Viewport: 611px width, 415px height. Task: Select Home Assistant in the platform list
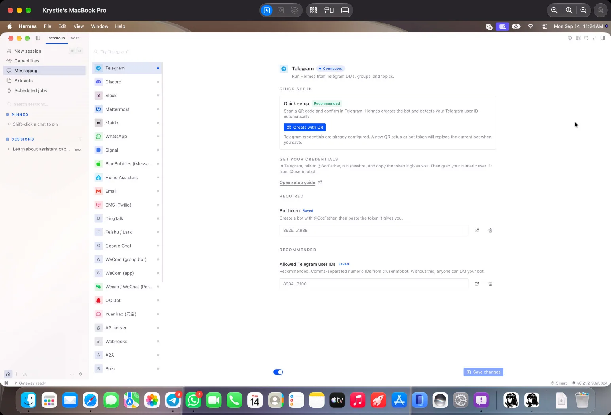pyautogui.click(x=127, y=177)
